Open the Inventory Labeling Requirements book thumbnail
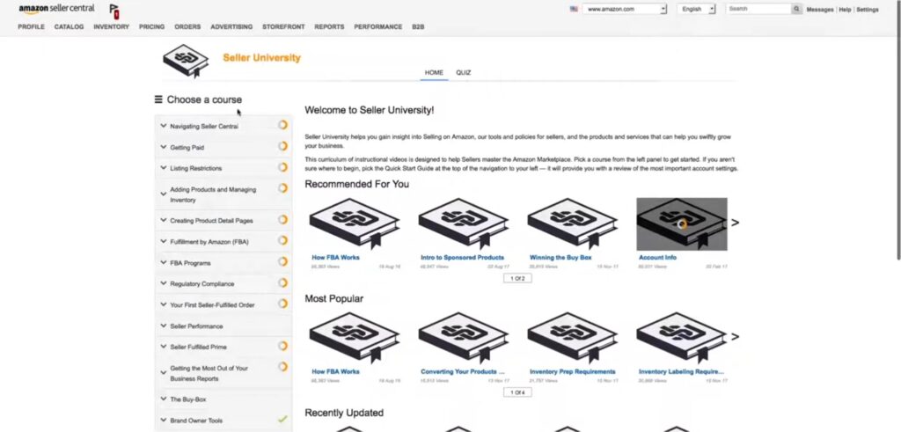 [x=682, y=338]
